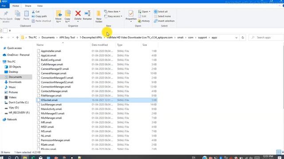
Task: Click the support breadcrumb
Action: 202,38
